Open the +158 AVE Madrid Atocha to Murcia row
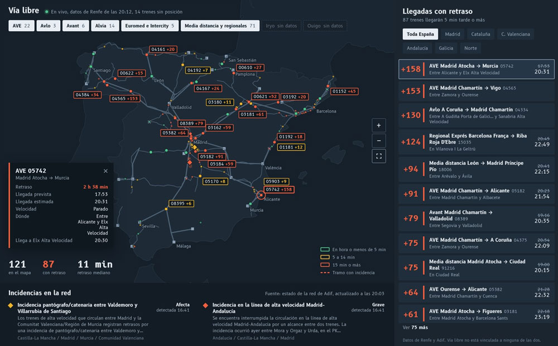Viewport: 558px width, 346px height. click(x=476, y=69)
